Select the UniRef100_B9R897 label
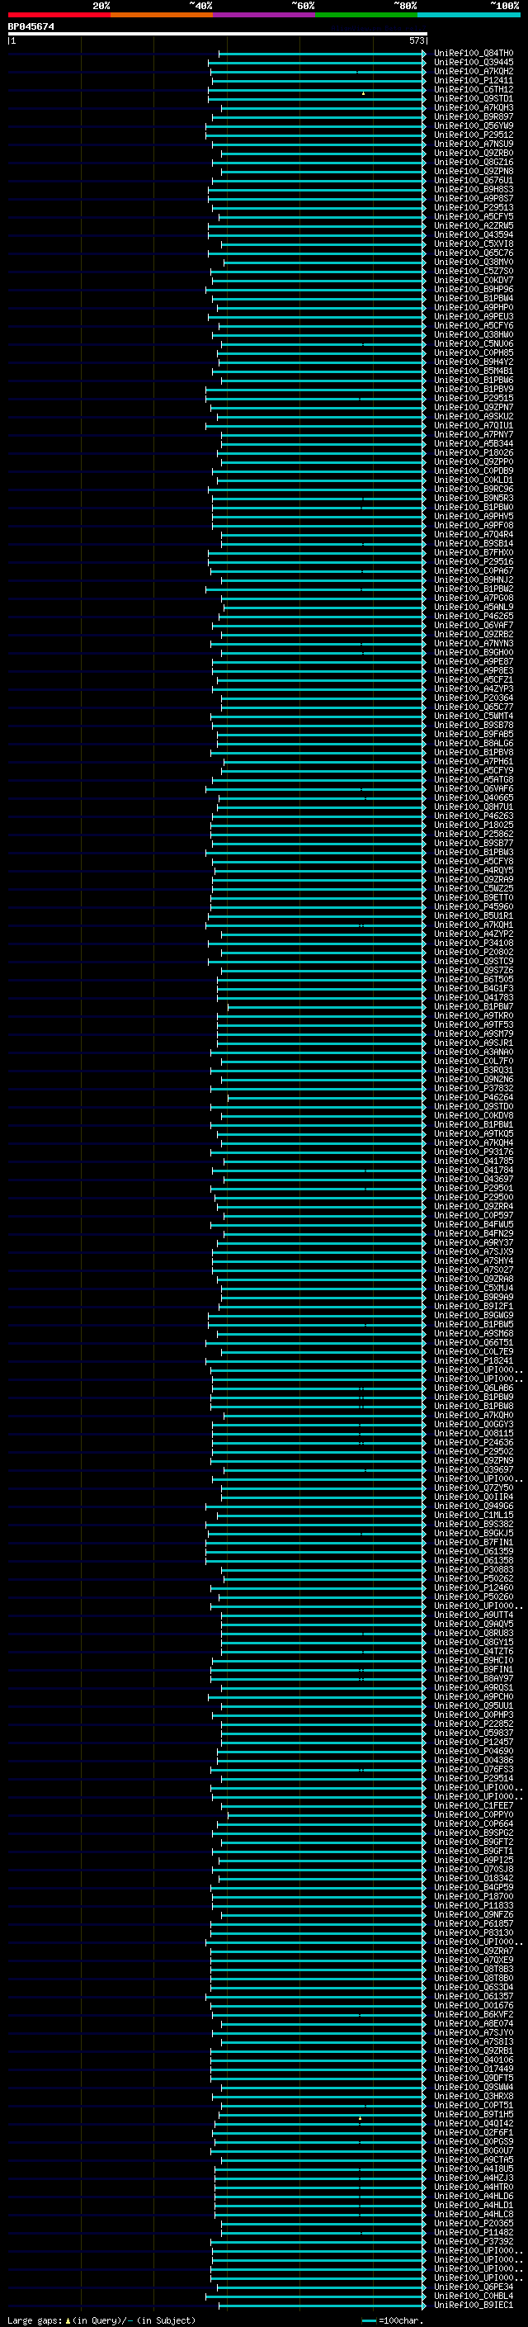528x2327 pixels. tap(474, 116)
